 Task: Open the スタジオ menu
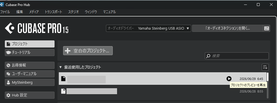(x=74, y=12)
